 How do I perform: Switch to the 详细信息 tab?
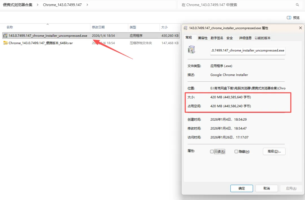coord(245,38)
